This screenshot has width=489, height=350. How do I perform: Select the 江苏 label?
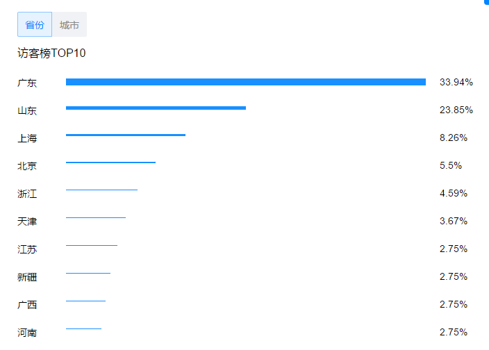pyautogui.click(x=27, y=249)
